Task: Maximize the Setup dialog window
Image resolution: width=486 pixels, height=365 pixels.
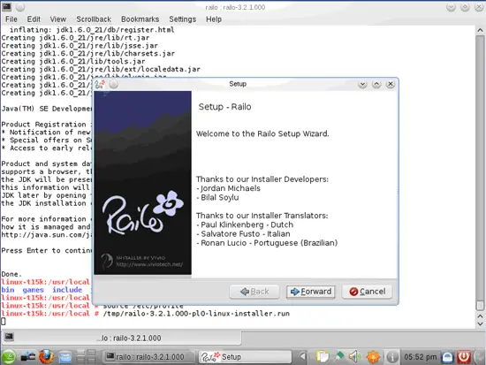Action: [376, 84]
